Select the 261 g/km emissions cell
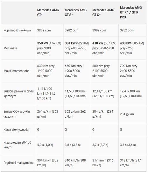This screenshot has height=173, width=148. [x=47, y=114]
